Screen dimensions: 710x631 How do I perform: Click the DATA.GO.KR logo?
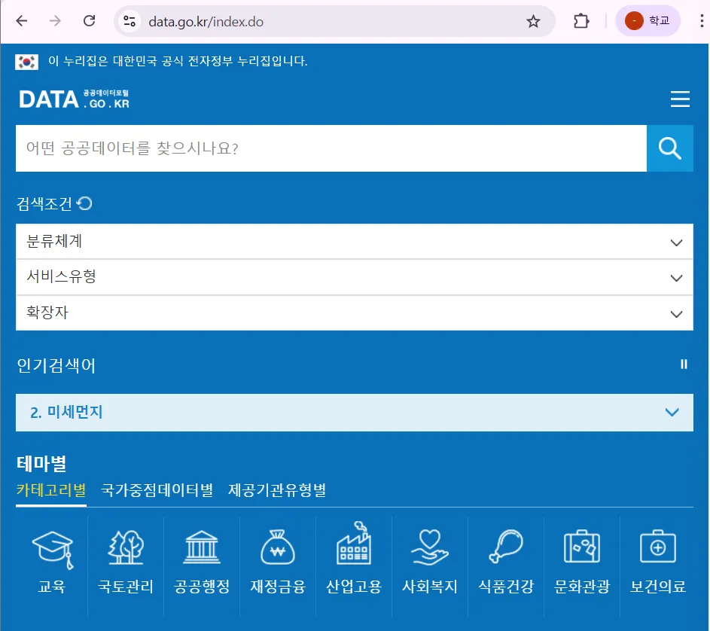[75, 99]
